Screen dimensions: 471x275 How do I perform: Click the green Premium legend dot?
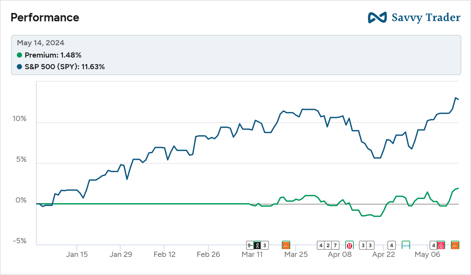point(19,55)
